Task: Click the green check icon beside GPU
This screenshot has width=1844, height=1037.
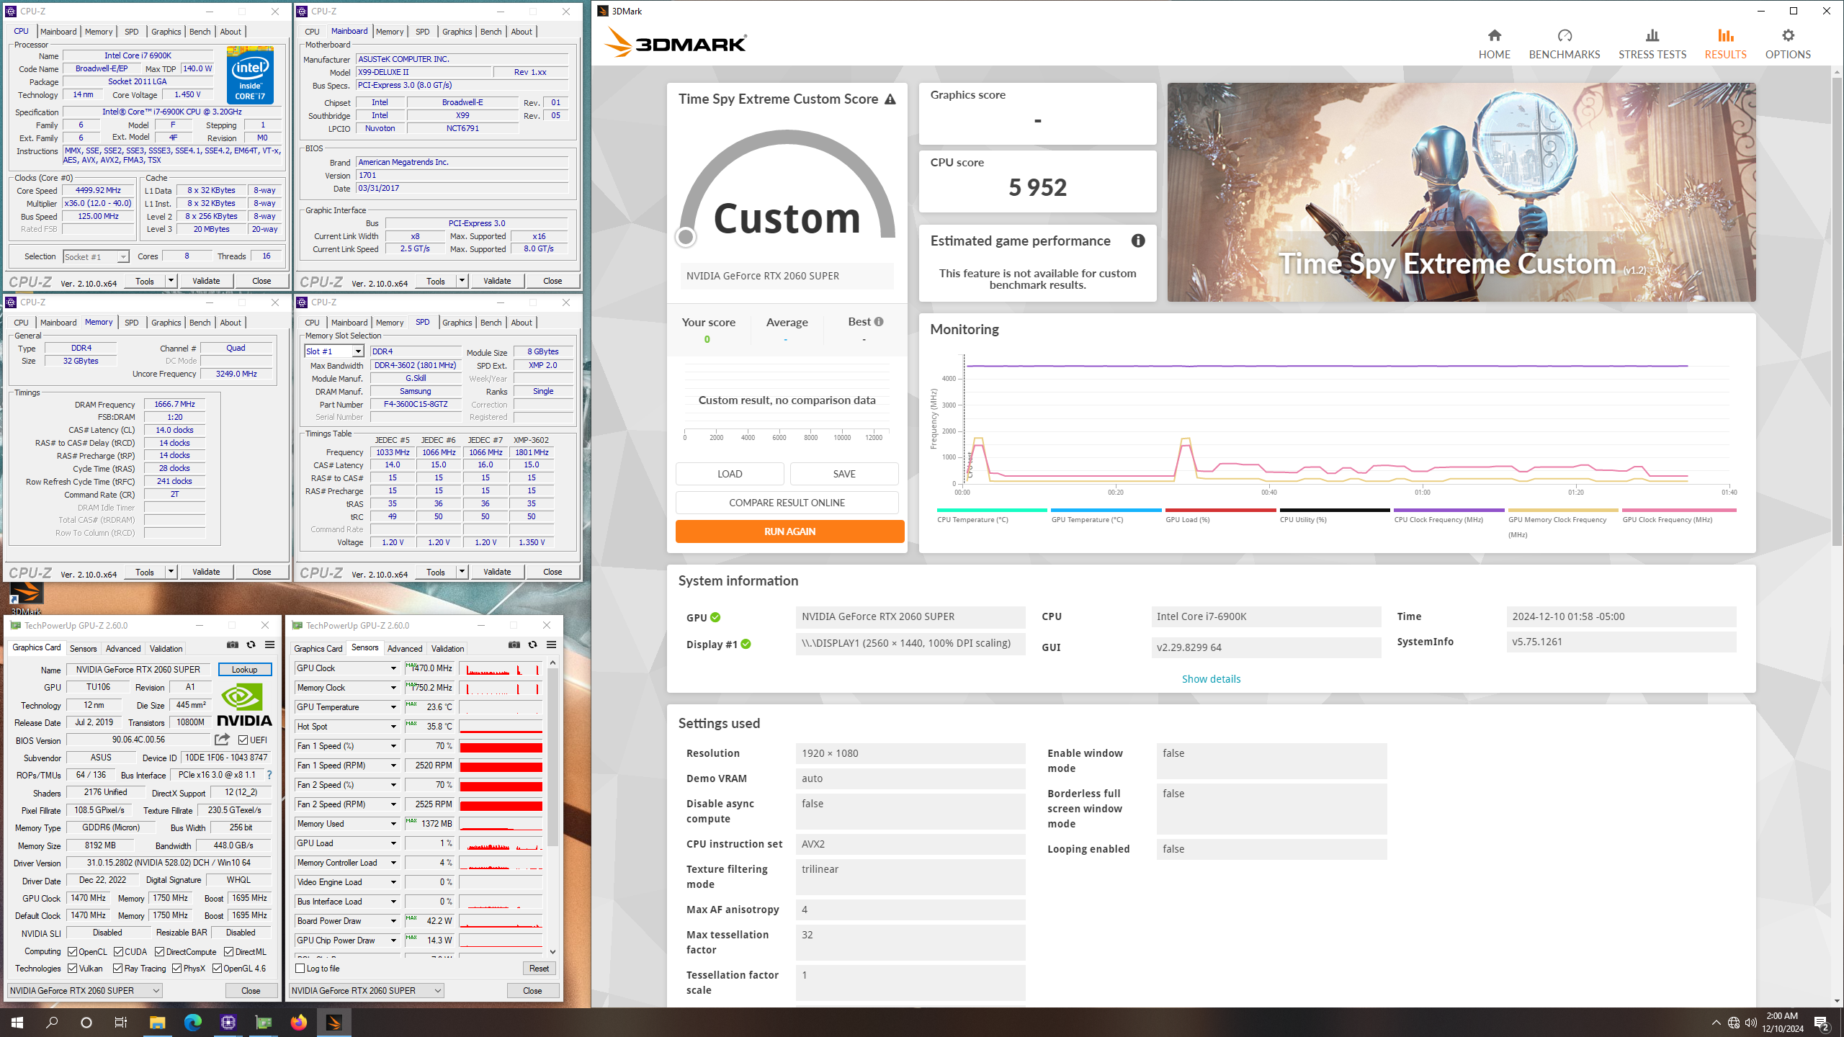Action: point(715,617)
